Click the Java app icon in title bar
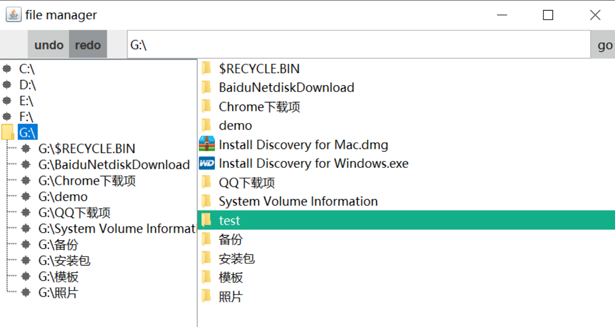The width and height of the screenshot is (615, 327). [x=14, y=15]
